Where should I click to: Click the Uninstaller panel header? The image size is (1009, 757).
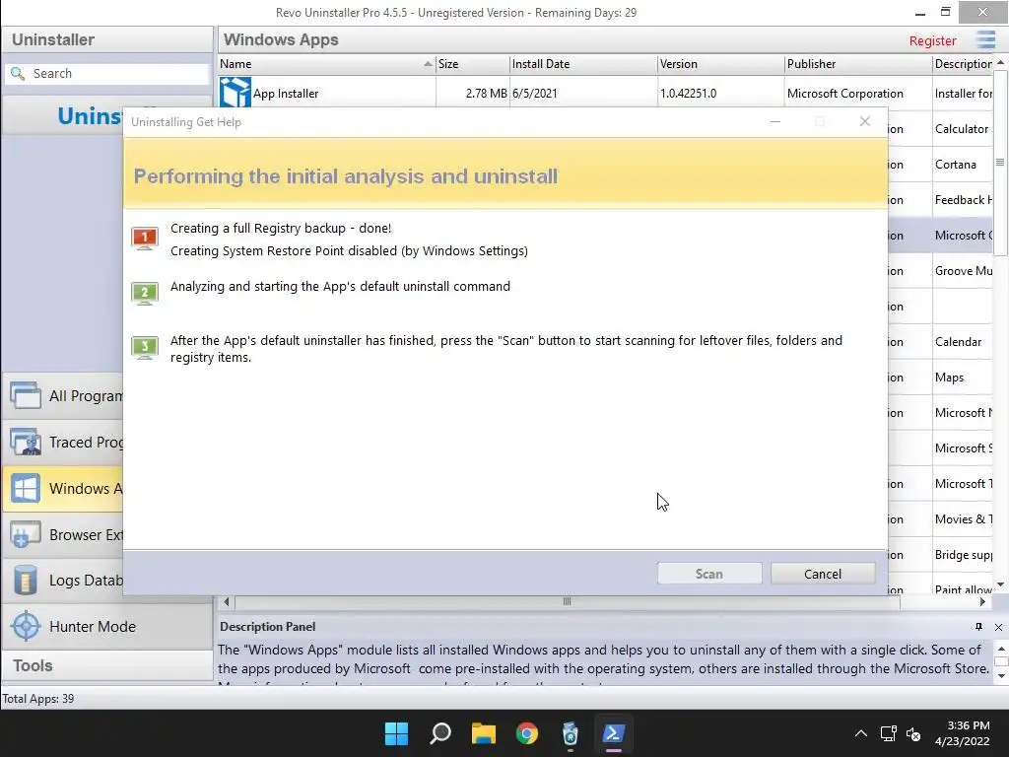tap(106, 39)
